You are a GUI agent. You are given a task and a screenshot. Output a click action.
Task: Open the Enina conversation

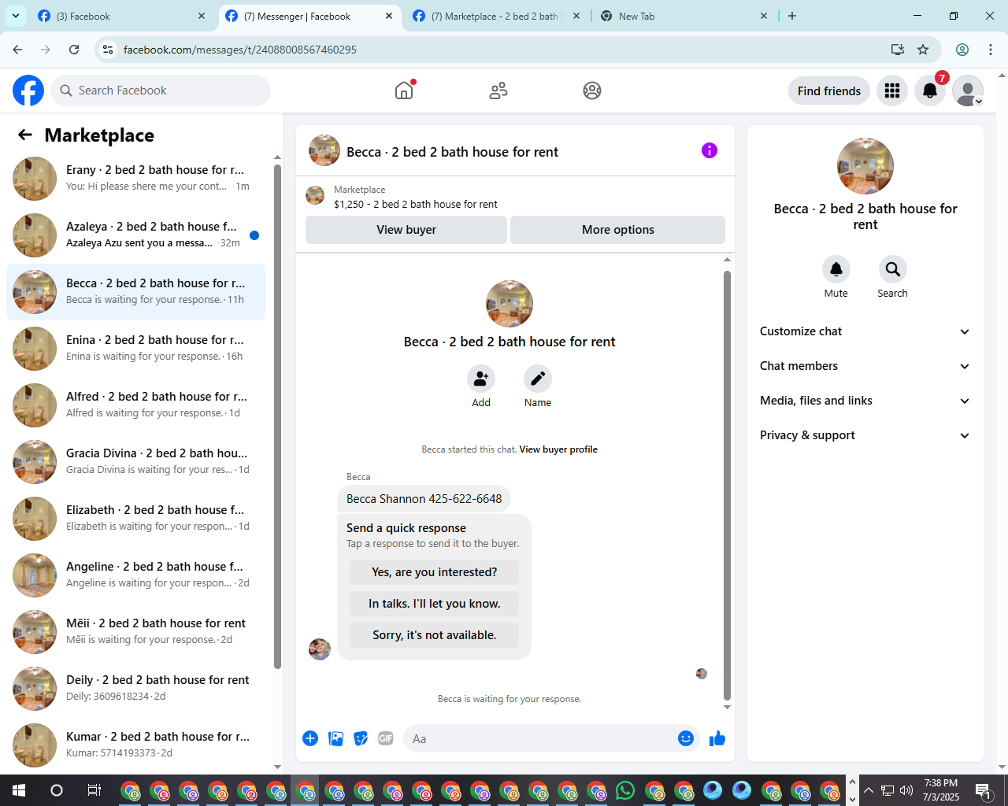(135, 349)
